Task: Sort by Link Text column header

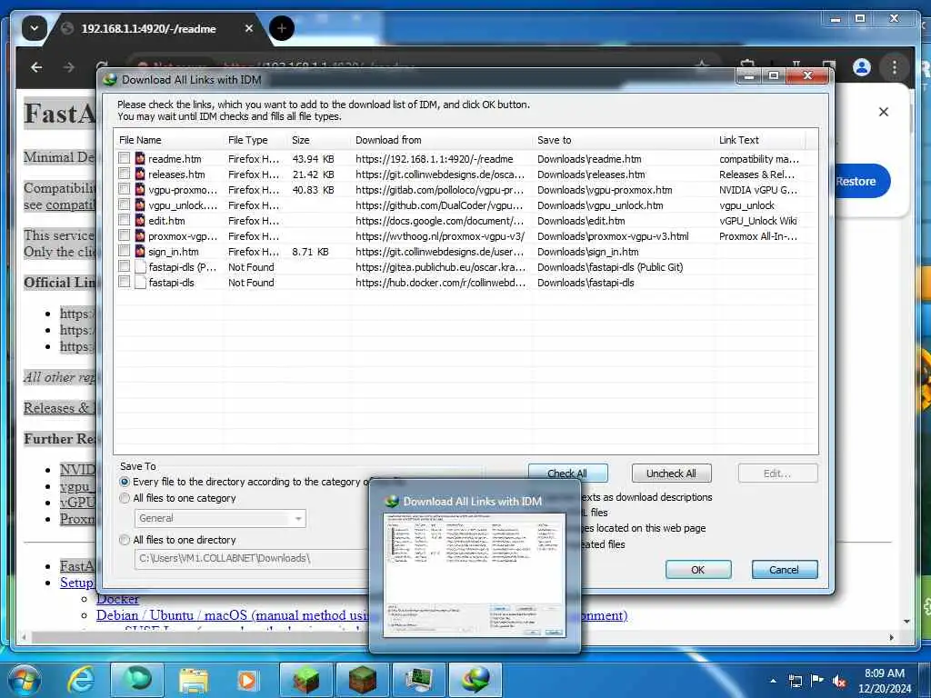Action: click(738, 140)
